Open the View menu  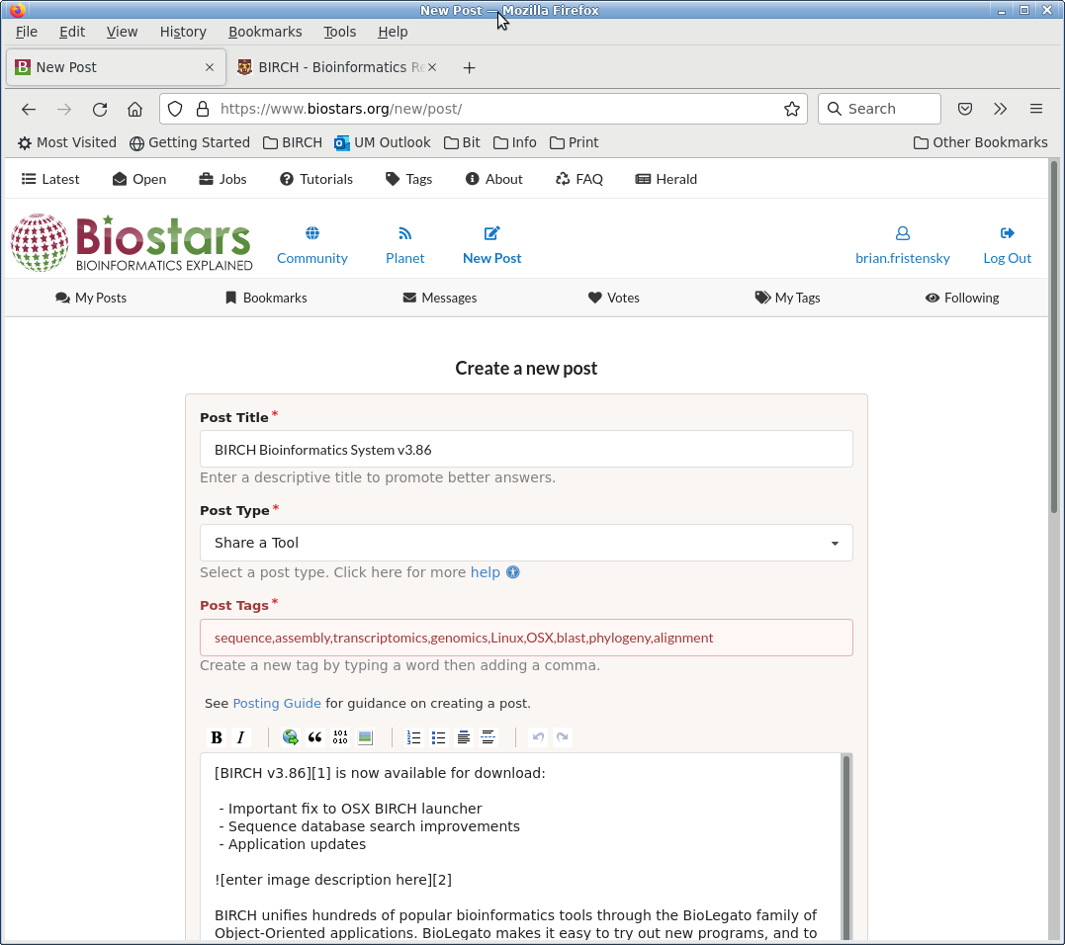[123, 32]
